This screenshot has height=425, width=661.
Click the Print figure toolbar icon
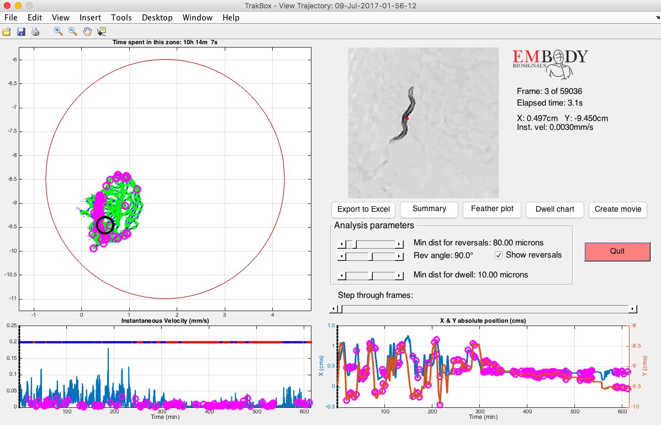pyautogui.click(x=35, y=32)
